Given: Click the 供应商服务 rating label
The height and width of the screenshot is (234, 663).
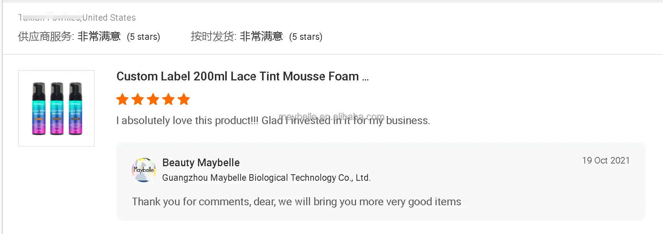Looking at the screenshot, I should coord(46,36).
